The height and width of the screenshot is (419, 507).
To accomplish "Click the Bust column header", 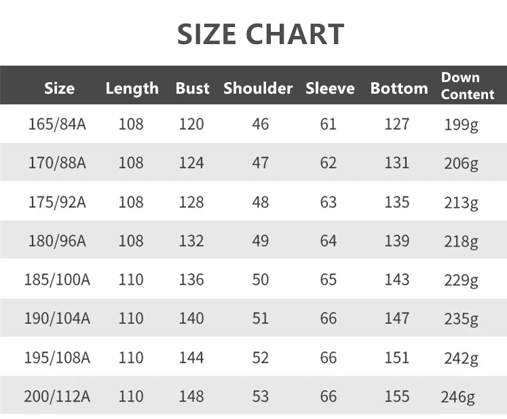I will [192, 88].
